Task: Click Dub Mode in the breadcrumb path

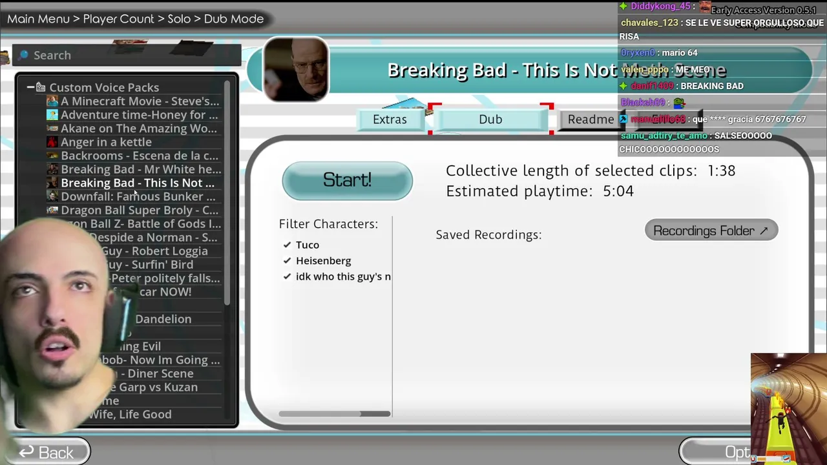Action: tap(234, 19)
